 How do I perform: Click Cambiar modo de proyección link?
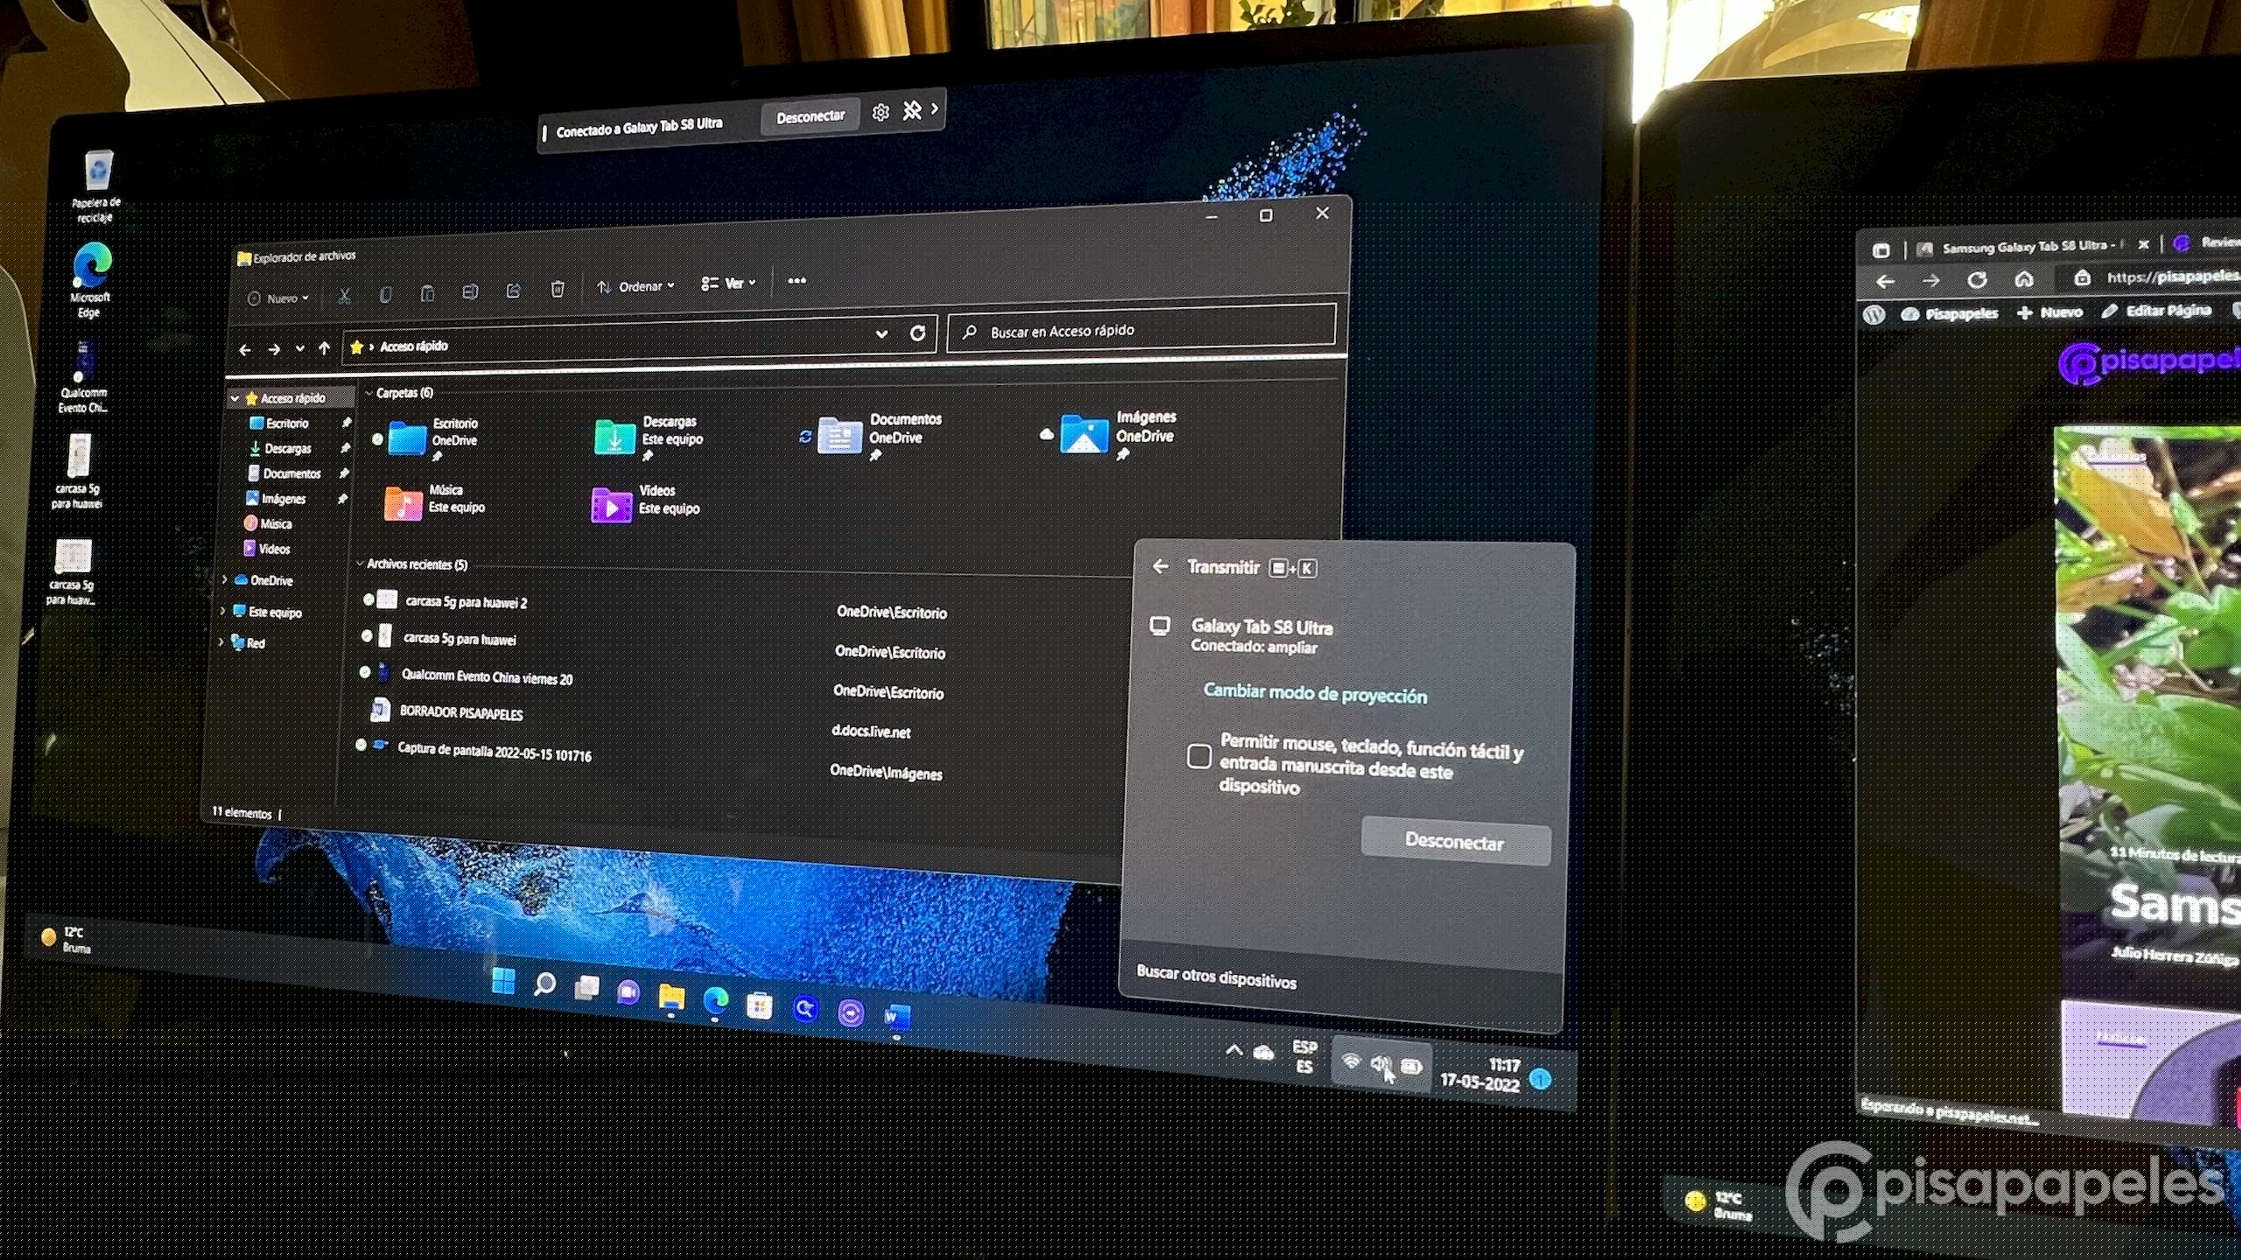click(1315, 694)
